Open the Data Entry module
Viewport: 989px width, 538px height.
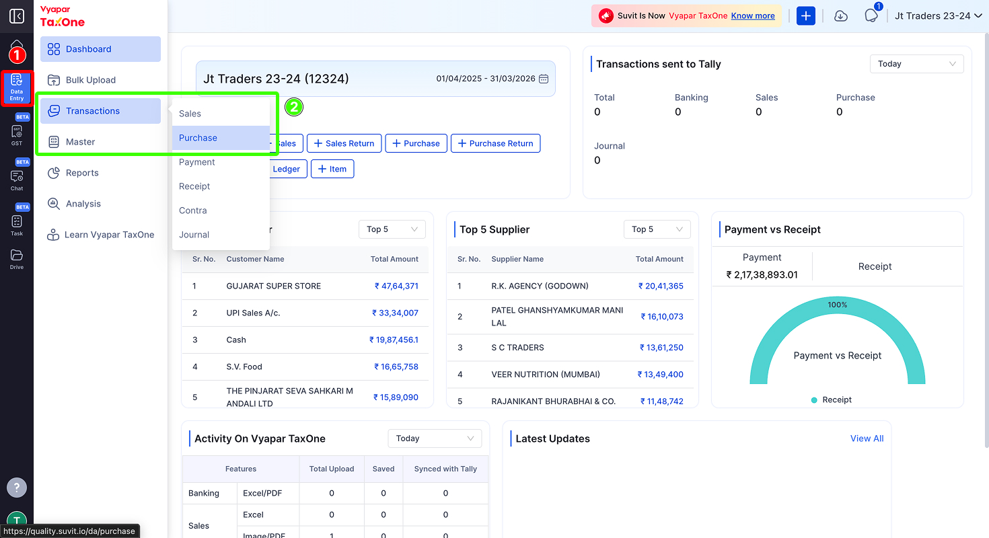tap(17, 87)
